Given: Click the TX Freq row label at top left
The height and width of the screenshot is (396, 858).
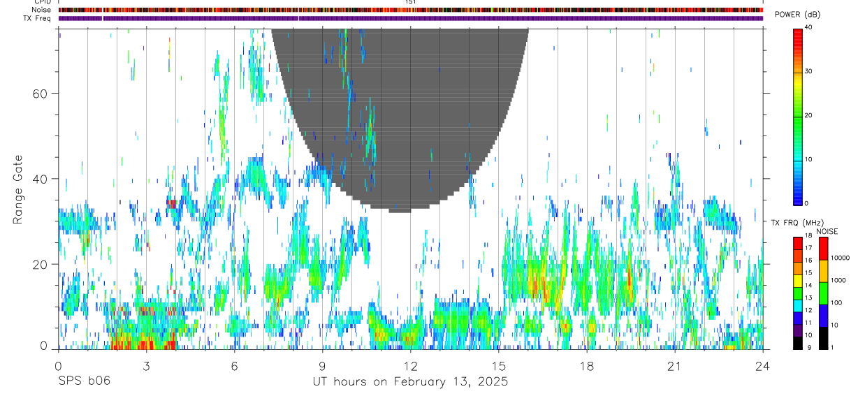Looking at the screenshot, I should [x=37, y=18].
